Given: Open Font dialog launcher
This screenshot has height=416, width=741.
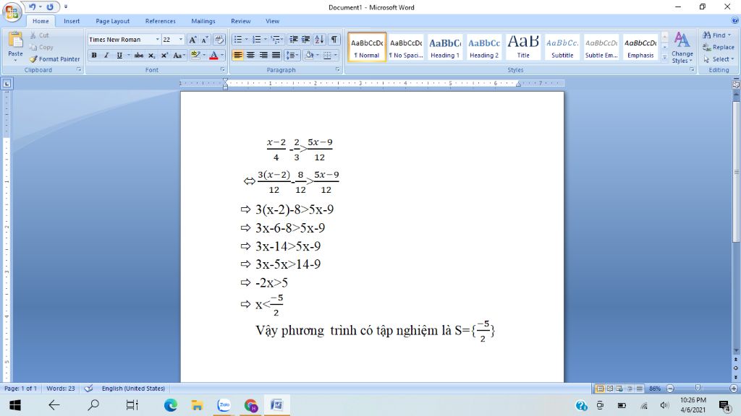Looking at the screenshot, I should coord(222,69).
